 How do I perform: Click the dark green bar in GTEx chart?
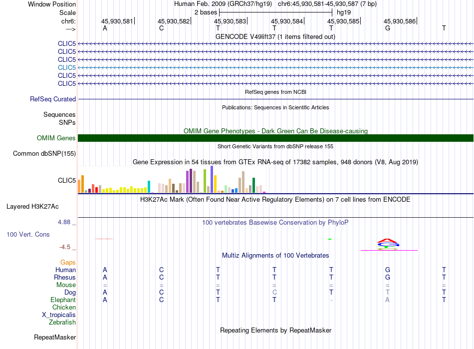click(253, 185)
